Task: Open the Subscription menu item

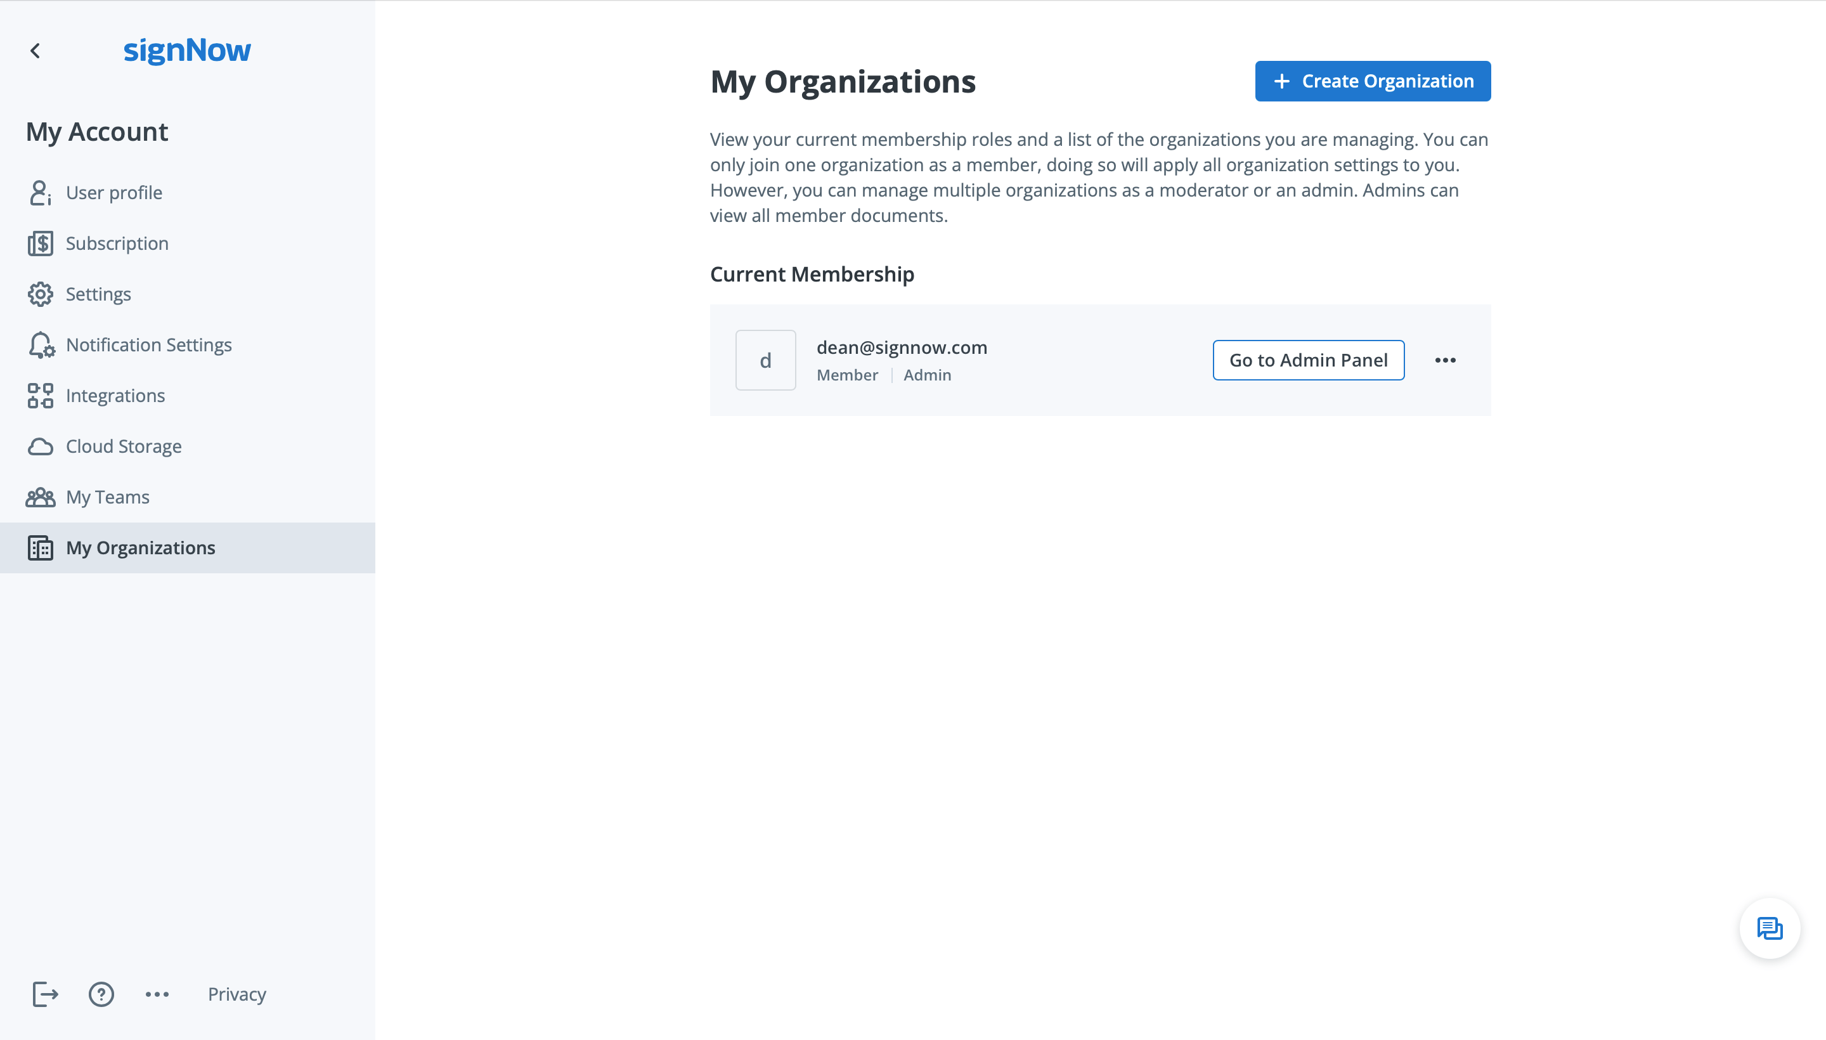Action: (117, 244)
